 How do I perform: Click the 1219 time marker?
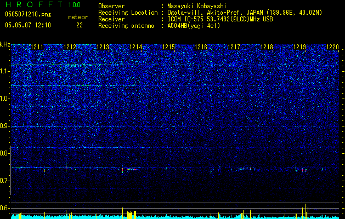[299, 47]
